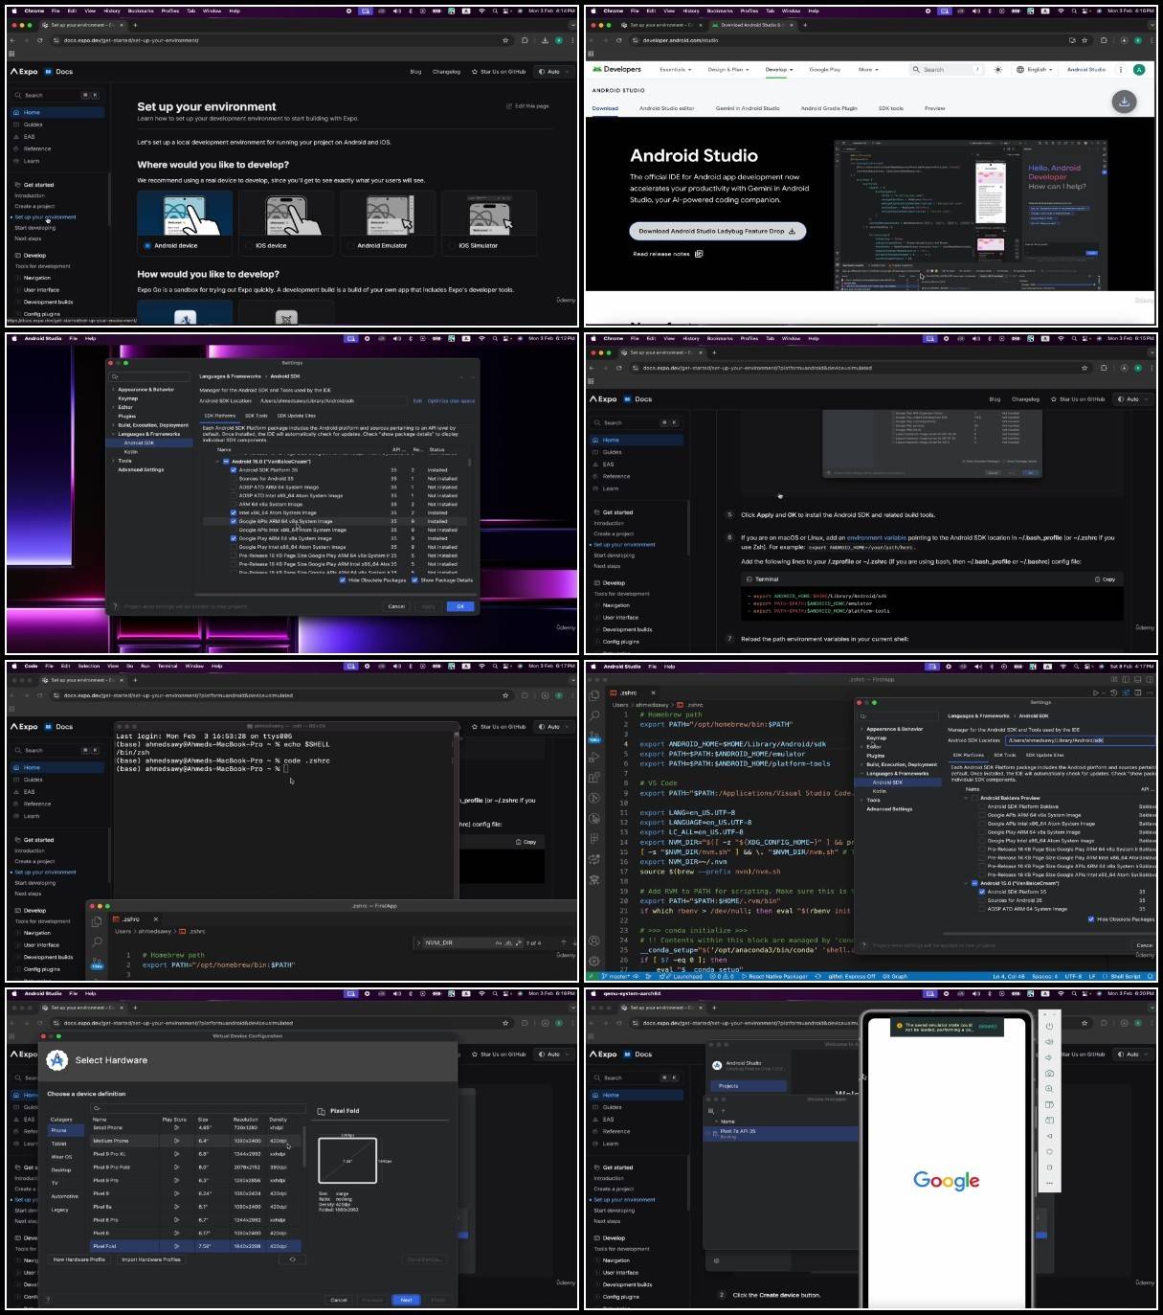Click Optimize disk space link in Settings
The image size is (1163, 1315).
451,400
